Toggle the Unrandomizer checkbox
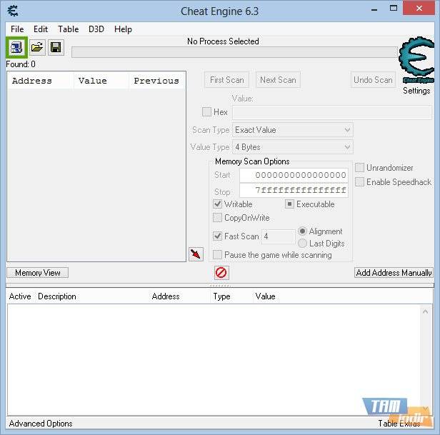Screen dimensions: 440x435 360,168
